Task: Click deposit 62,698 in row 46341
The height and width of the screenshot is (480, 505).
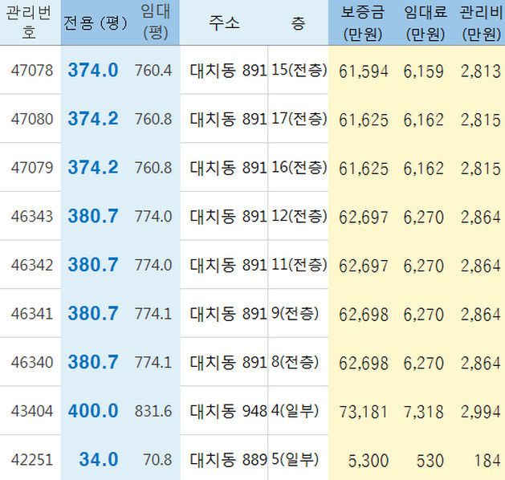Action: (x=364, y=315)
